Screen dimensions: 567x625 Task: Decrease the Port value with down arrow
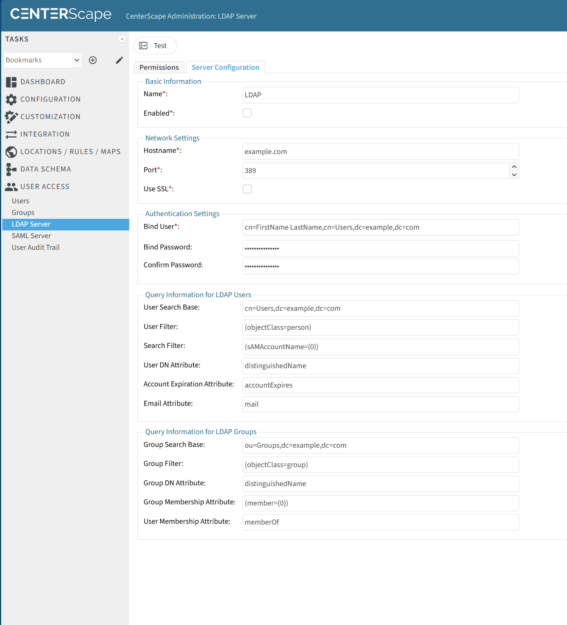(514, 175)
